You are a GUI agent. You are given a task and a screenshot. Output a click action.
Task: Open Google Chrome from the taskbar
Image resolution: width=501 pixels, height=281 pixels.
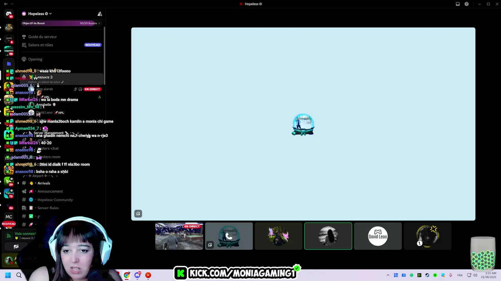(127, 275)
